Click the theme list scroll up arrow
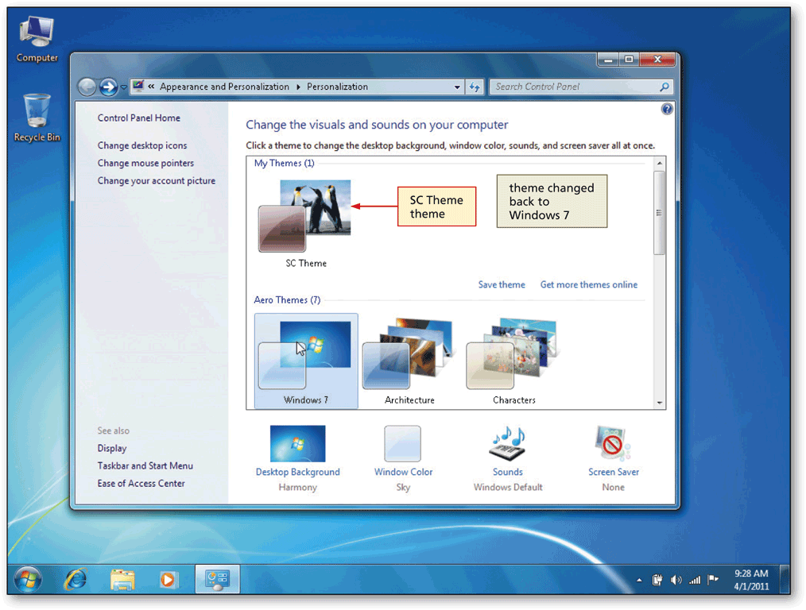Viewport: 806px width, 610px height. [x=660, y=164]
